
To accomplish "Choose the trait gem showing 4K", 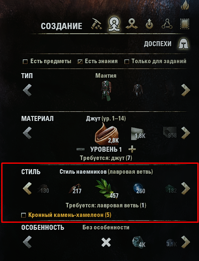I will 139,242.
